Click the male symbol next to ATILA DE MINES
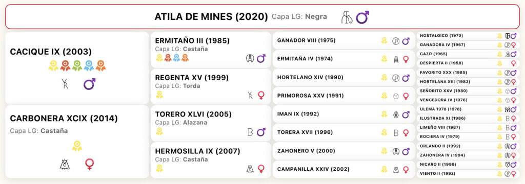The height and width of the screenshot is (184, 525). 362,17
